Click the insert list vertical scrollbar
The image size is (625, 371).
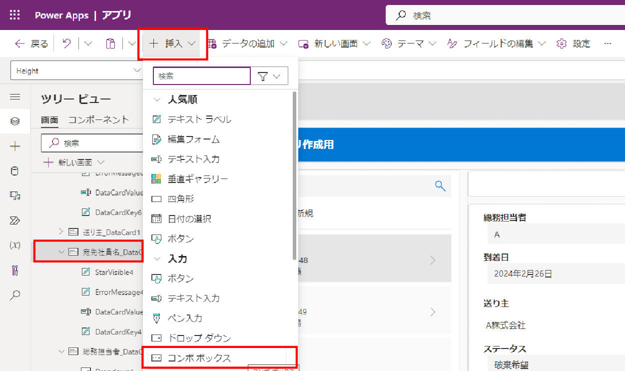pyautogui.click(x=295, y=175)
